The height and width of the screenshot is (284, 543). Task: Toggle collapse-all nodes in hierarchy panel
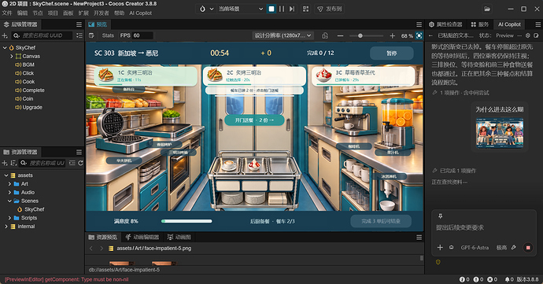[79, 35]
